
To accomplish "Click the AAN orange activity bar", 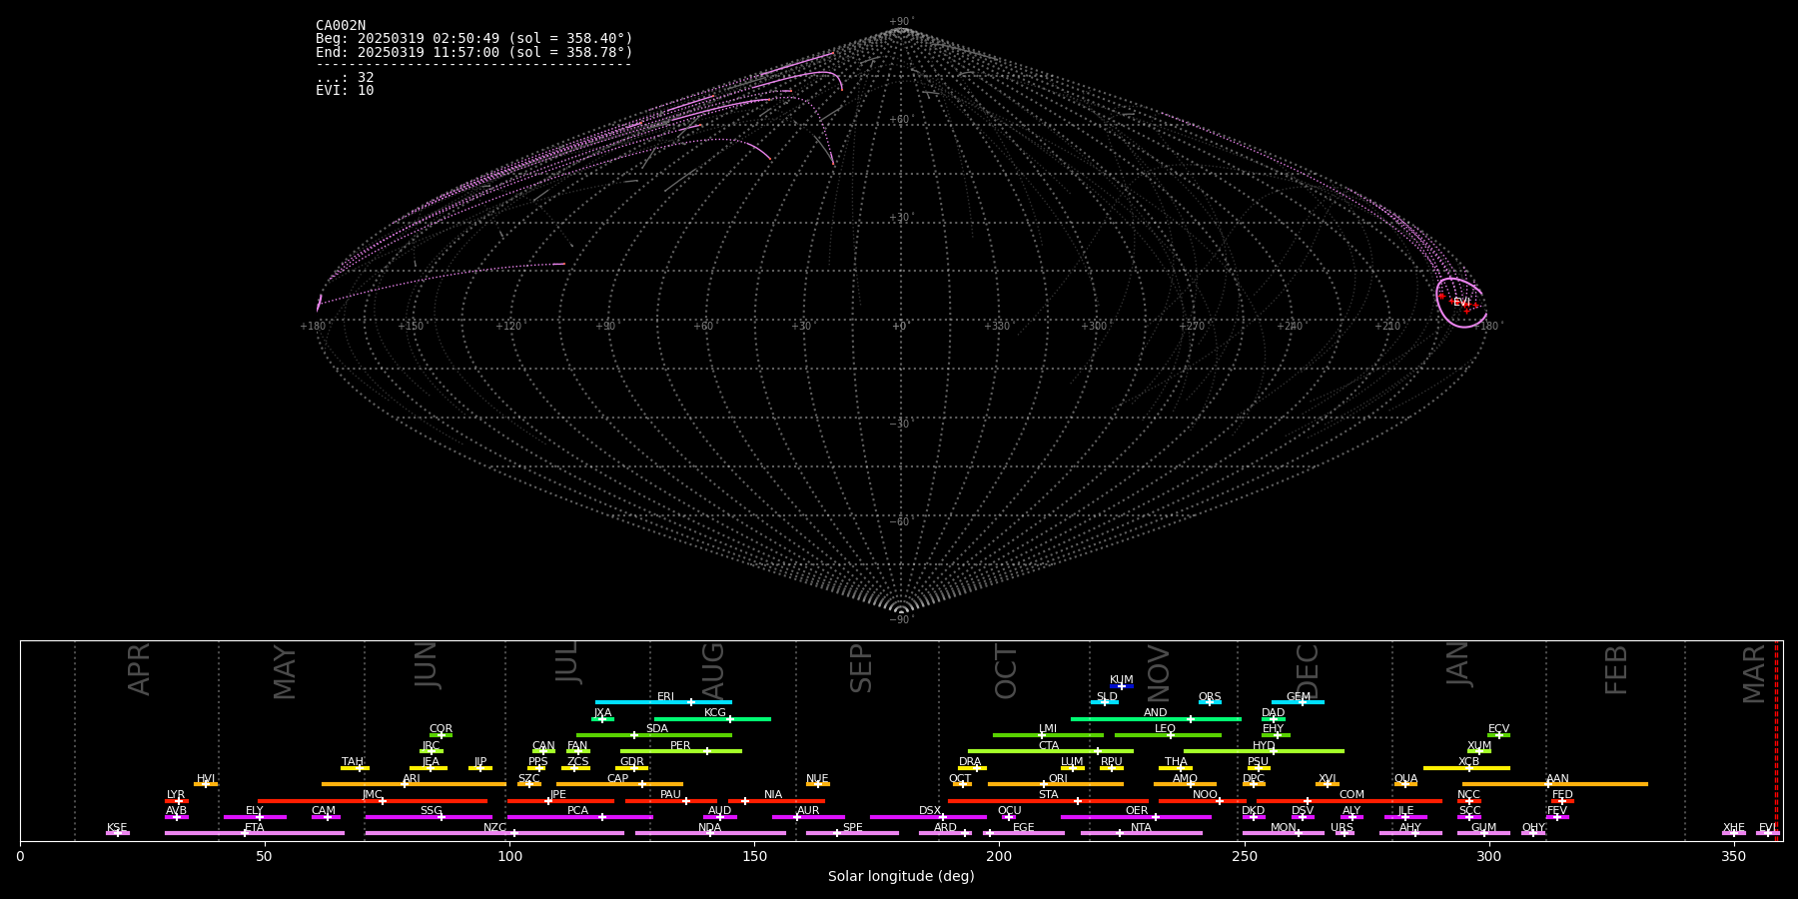I will (x=1554, y=784).
